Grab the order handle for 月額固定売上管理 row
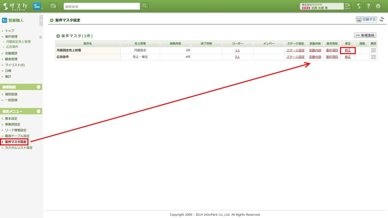The width and height of the screenshot is (388, 218). point(373,50)
